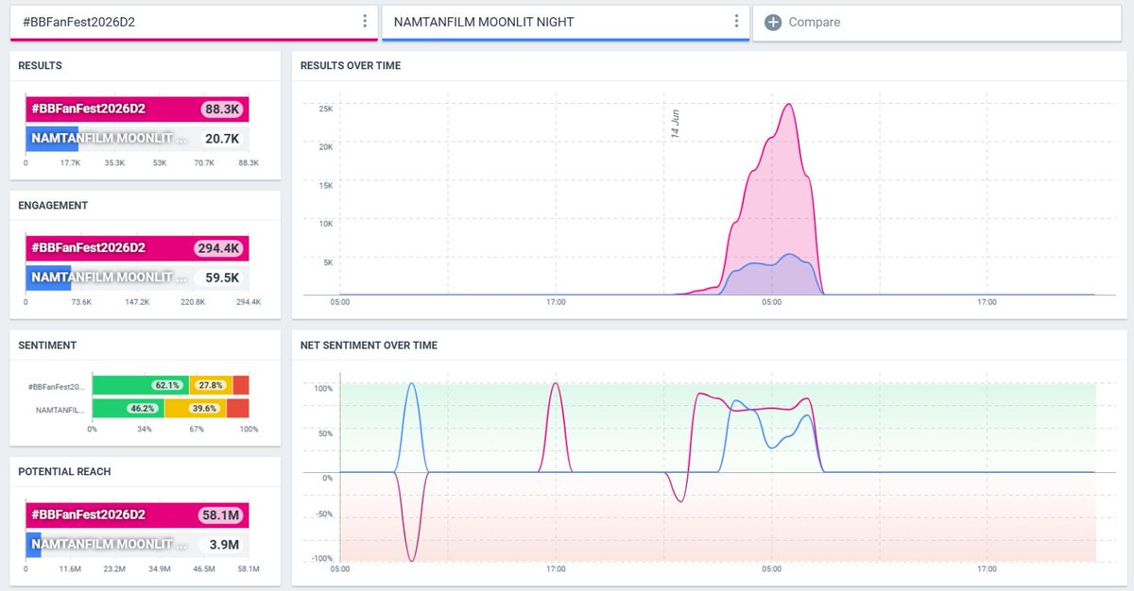Click the SENTIMENT panel heading
Image resolution: width=1134 pixels, height=591 pixels.
[47, 346]
